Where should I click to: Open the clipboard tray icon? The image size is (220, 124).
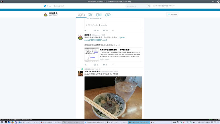178,122
